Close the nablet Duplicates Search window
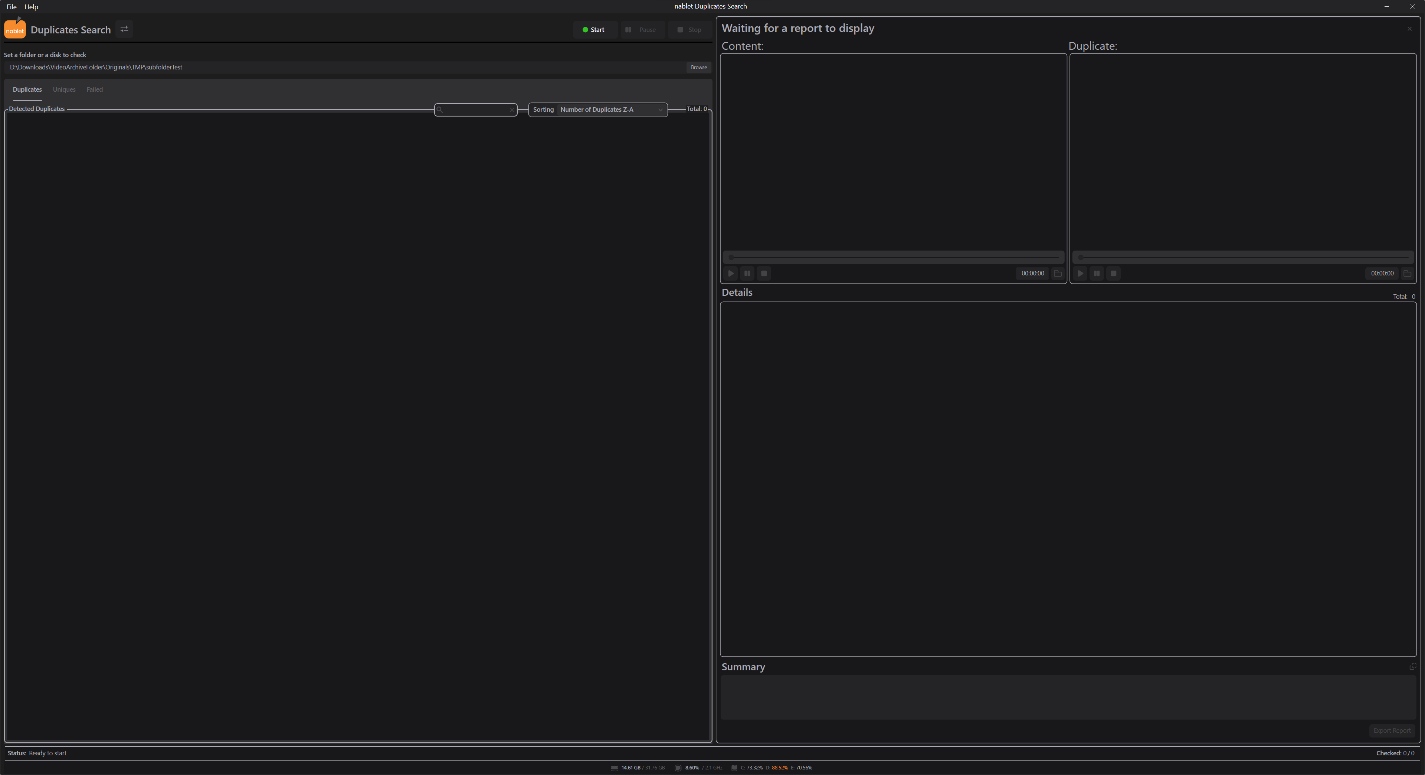The image size is (1425, 775). pyautogui.click(x=1412, y=7)
